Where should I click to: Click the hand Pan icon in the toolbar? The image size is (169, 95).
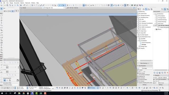pyautogui.click(x=24, y=5)
